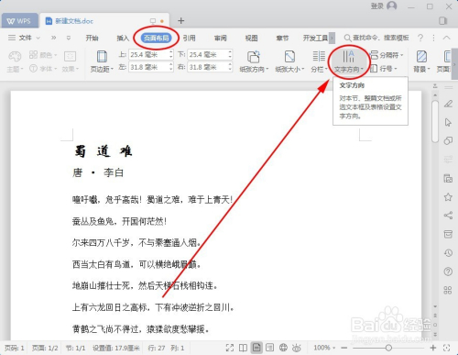The height and width of the screenshot is (355, 458).
Task: Click the 查找命令 search box
Action: point(376,38)
